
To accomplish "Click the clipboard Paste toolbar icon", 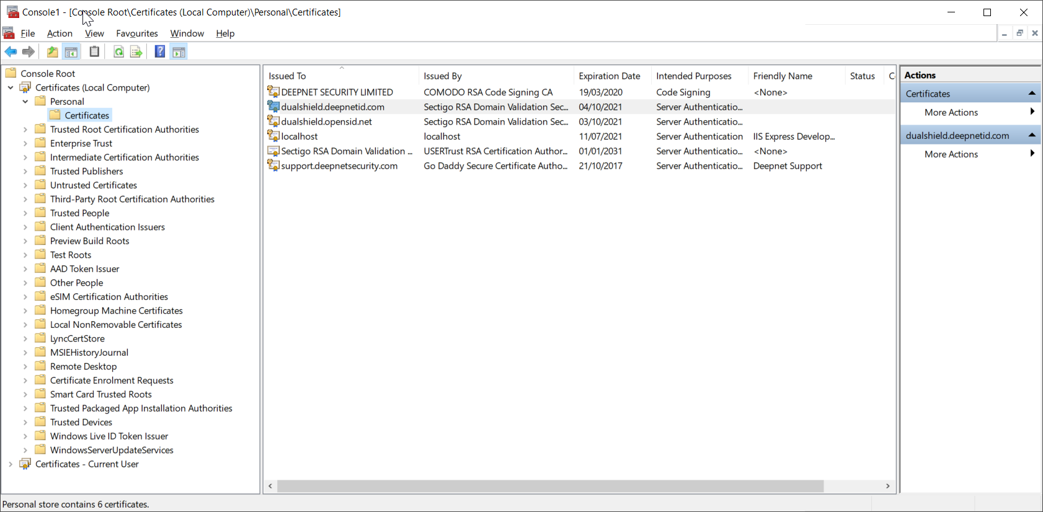I will (94, 52).
